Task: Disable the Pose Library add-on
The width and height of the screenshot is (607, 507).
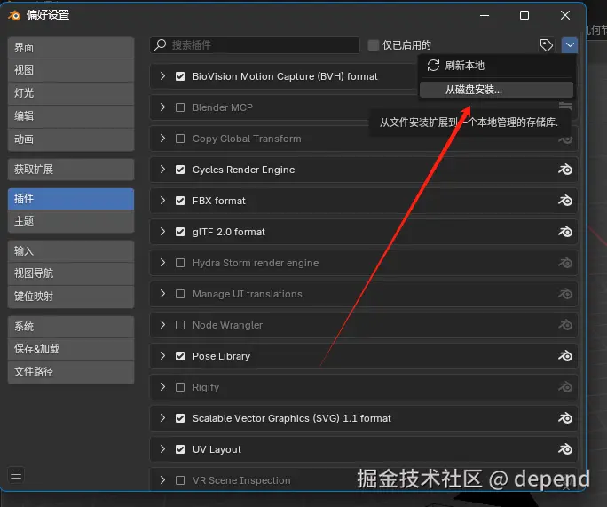Action: (180, 356)
